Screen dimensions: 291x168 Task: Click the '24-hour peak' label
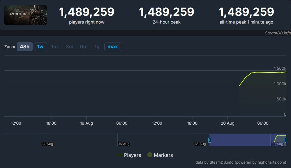coord(166,22)
